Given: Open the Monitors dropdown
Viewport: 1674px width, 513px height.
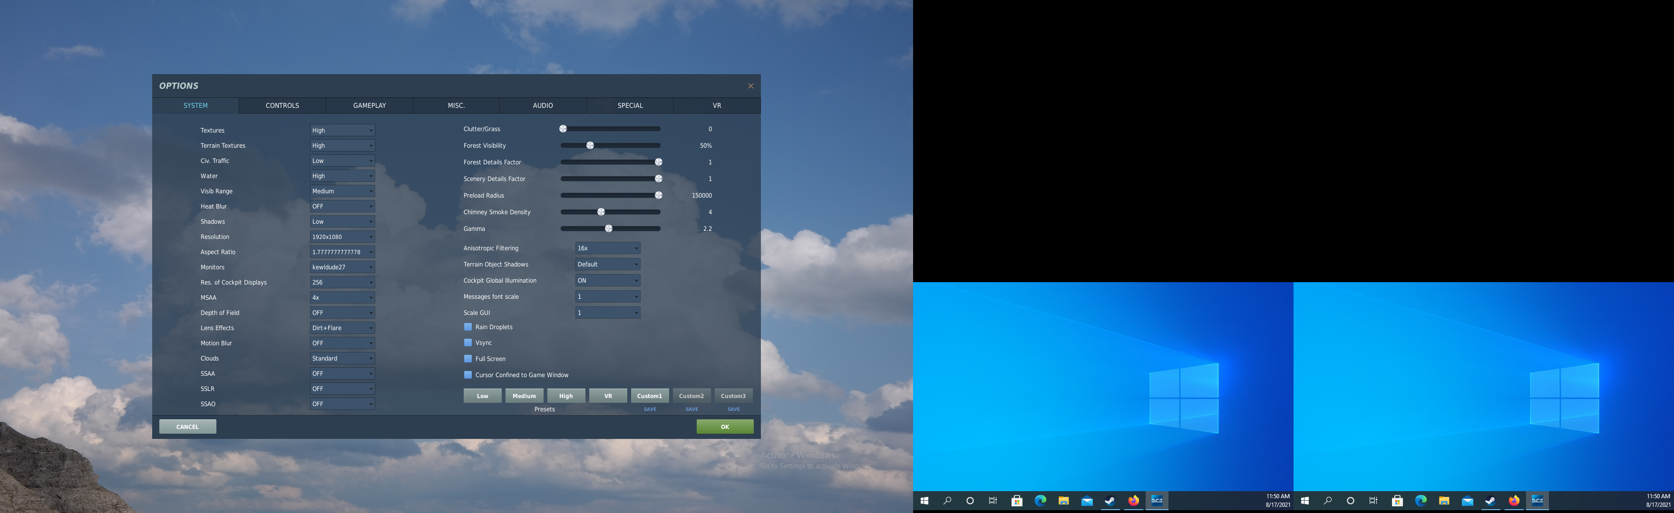Looking at the screenshot, I should click(342, 267).
